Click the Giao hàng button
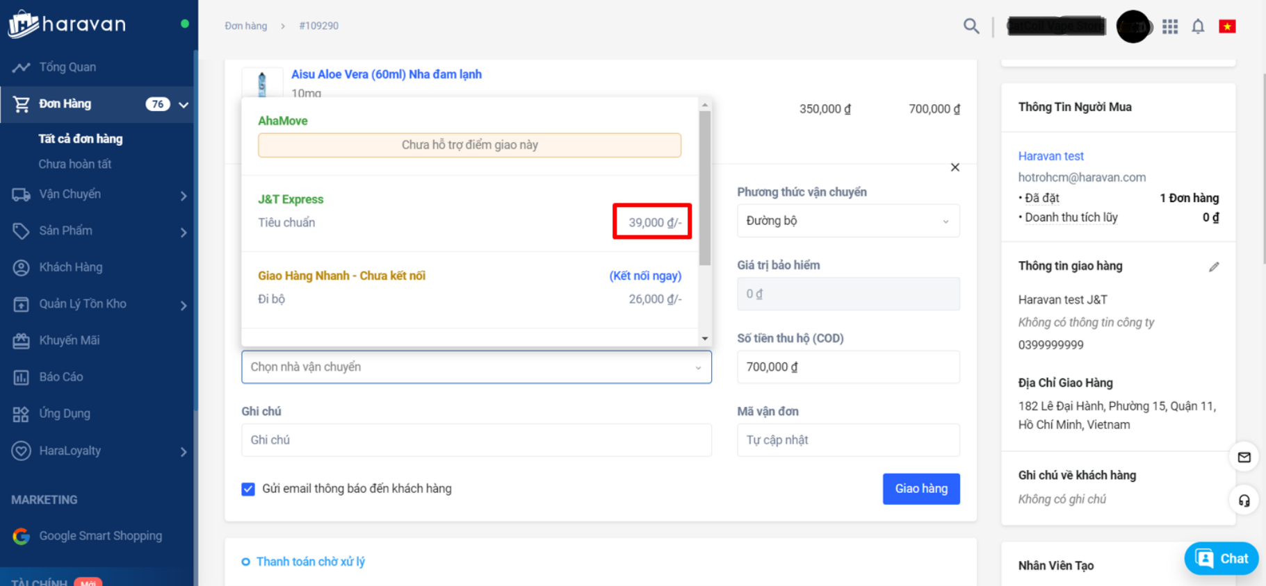The height and width of the screenshot is (586, 1266). tap(920, 489)
